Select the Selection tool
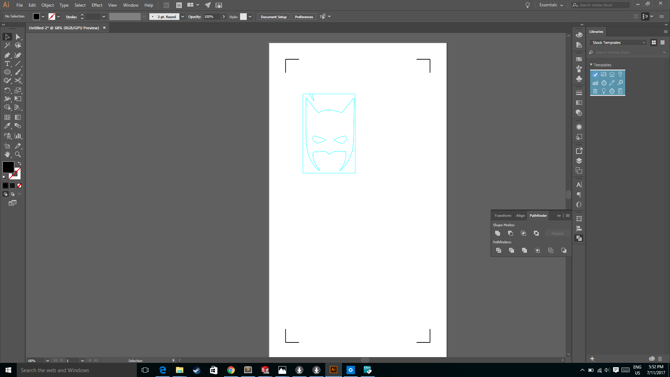The image size is (670, 377). point(7,37)
